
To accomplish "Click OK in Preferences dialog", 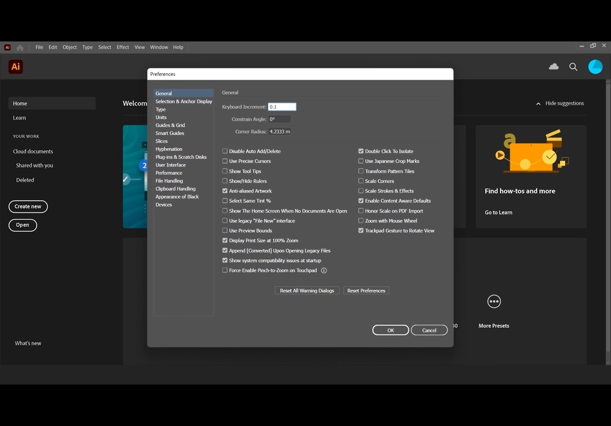I will [x=390, y=330].
